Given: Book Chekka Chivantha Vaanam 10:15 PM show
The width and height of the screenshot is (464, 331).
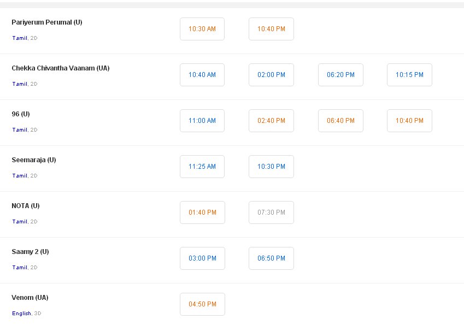Looking at the screenshot, I should 409,75.
